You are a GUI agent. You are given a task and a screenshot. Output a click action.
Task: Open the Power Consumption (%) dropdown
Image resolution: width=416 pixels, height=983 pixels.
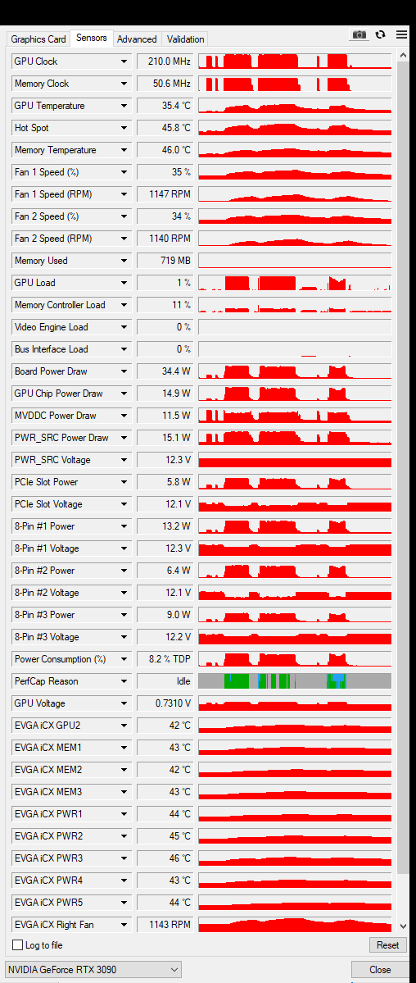(x=124, y=659)
